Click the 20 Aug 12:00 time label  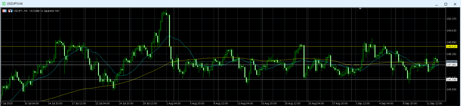[292, 104]
